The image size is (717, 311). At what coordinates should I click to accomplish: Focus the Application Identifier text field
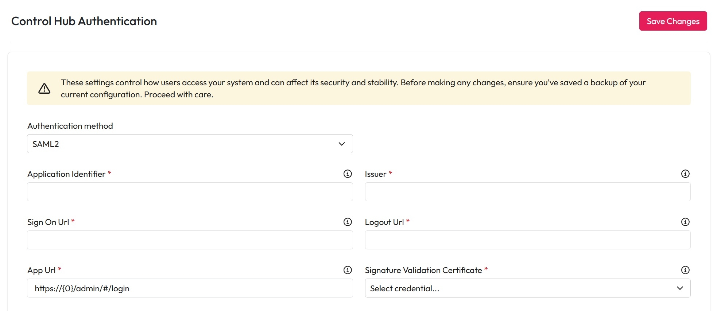[x=190, y=192]
